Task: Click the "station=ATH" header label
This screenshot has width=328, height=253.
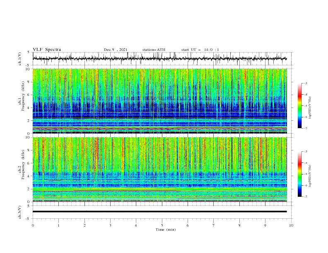Action: (x=154, y=50)
